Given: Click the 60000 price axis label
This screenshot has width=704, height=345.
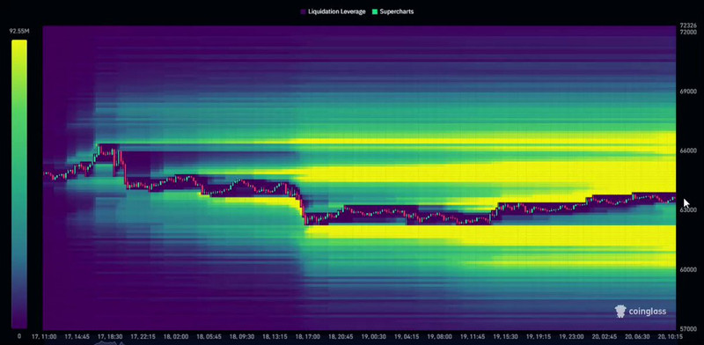Looking at the screenshot, I should tap(688, 269).
